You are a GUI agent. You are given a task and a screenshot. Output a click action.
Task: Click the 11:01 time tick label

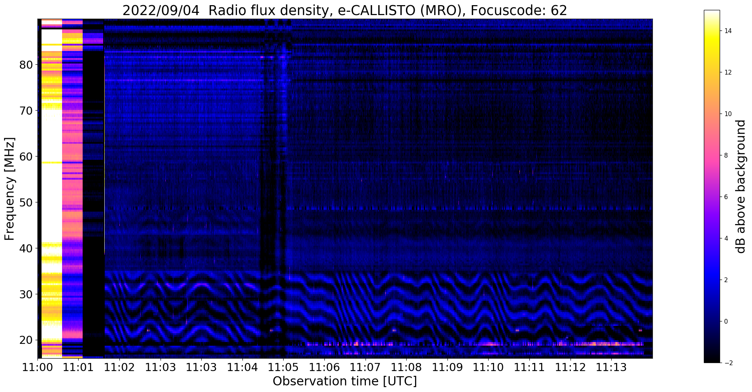point(78,367)
